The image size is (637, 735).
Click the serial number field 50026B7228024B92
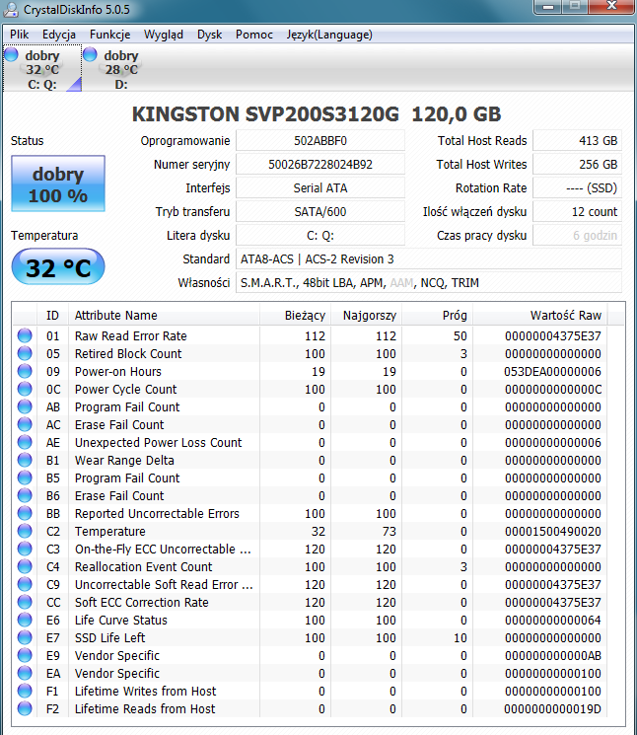pos(320,165)
